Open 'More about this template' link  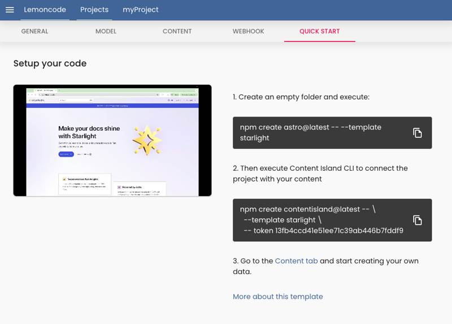point(277,296)
